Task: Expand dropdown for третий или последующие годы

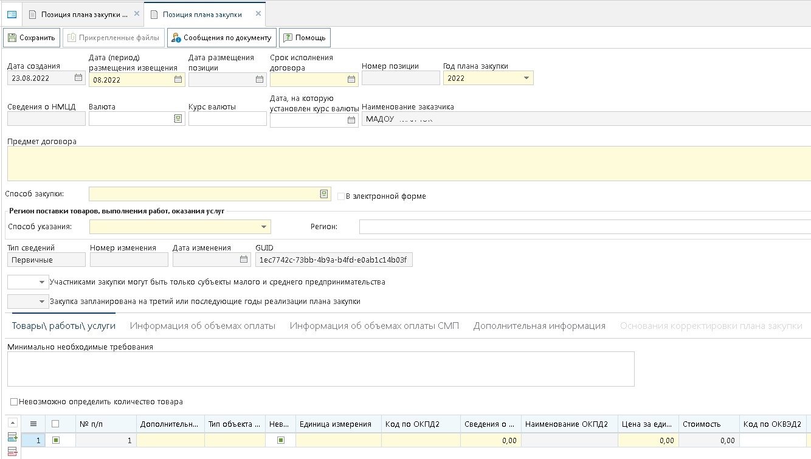Action: [42, 302]
